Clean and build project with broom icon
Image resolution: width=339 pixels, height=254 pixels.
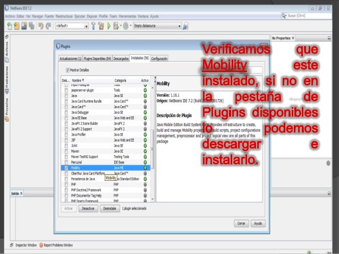click(101, 26)
